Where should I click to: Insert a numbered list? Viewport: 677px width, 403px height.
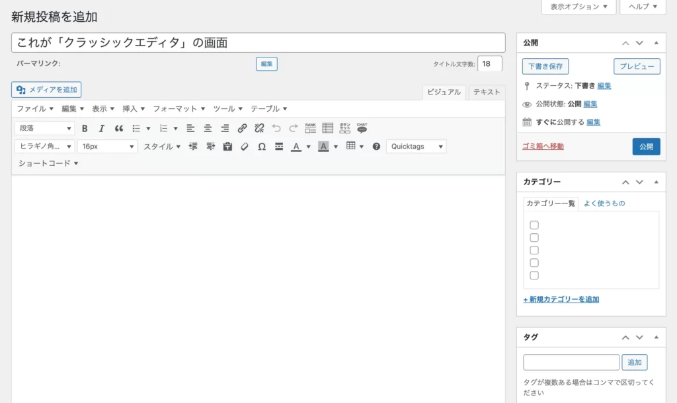click(164, 128)
